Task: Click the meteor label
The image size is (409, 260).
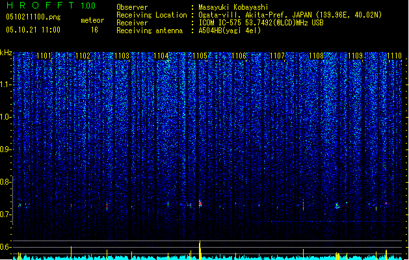Action: click(92, 20)
